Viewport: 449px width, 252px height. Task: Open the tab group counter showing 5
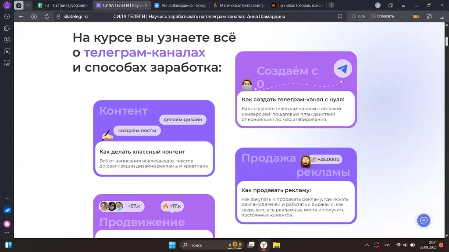[x=18, y=5]
